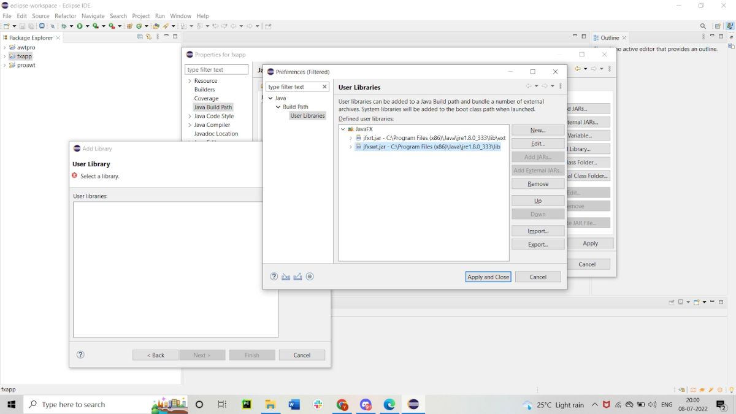This screenshot has height=414, width=736.
Task: Collapse the JavaFX user library node
Action: coord(343,129)
